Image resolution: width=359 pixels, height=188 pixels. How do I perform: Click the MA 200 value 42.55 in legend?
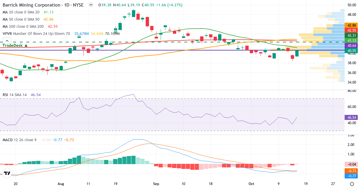pyautogui.click(x=53, y=27)
